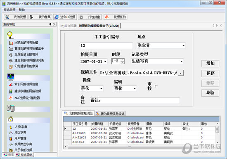Open 系统总管 menu
This screenshot has width=227, height=159.
[9, 9]
